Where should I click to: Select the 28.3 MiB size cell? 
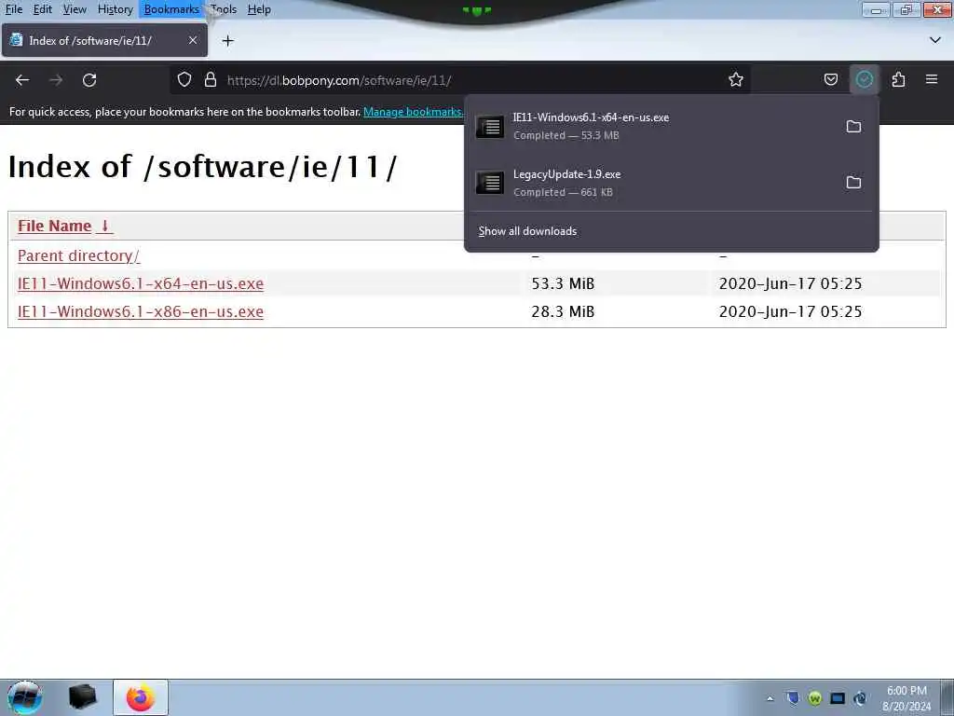[563, 311]
